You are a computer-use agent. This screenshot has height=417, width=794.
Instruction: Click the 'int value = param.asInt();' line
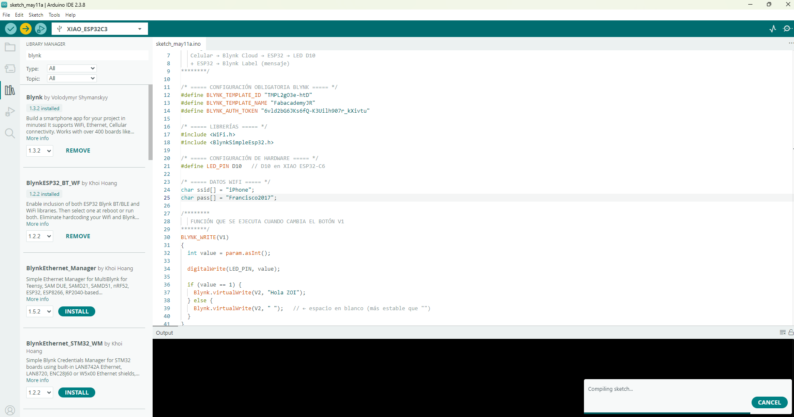pos(229,253)
